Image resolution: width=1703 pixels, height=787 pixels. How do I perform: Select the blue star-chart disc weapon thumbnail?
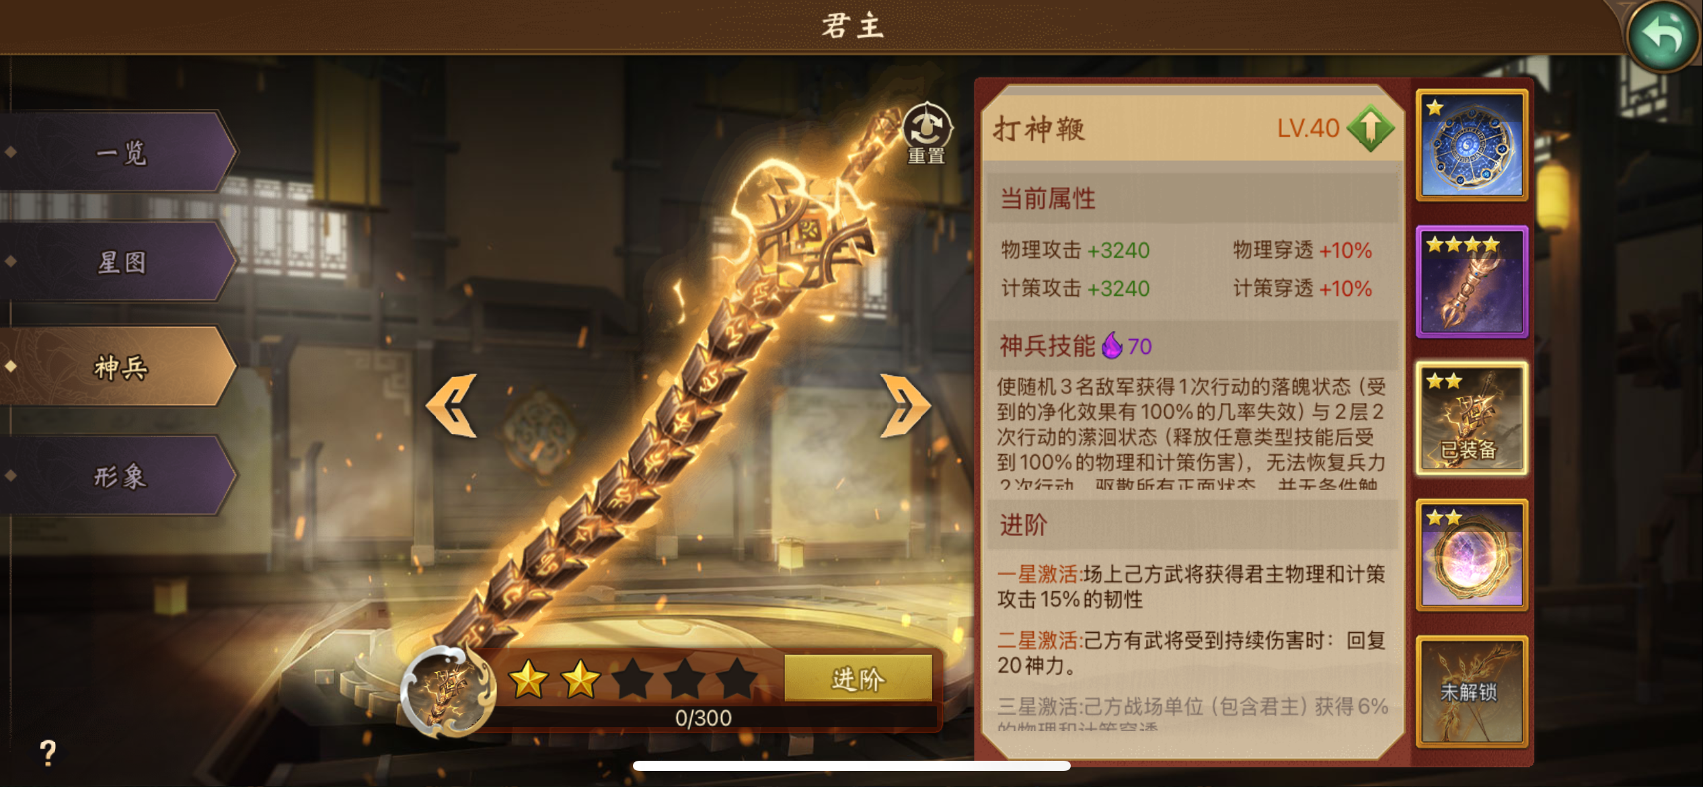click(1472, 145)
